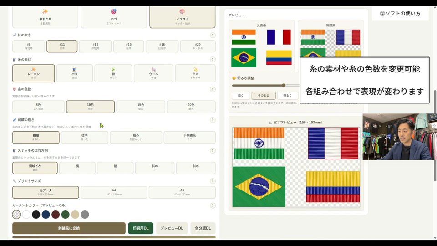Open the 元画像 flags thumbnail
Viewport: 437px width, 246px height.
pos(261,48)
